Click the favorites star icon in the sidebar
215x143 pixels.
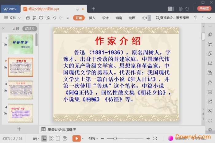210,83
